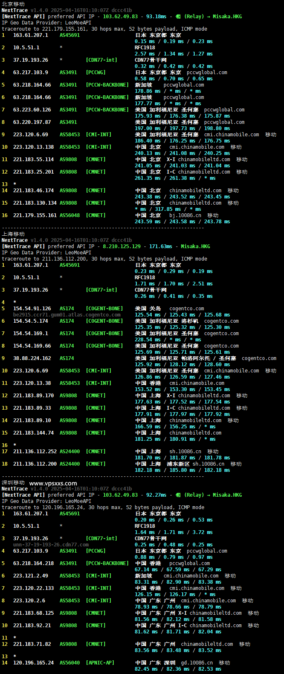This screenshot has height=674, width=284.
Task: Select hop IP 154.54.169.1
Action: coord(31,333)
